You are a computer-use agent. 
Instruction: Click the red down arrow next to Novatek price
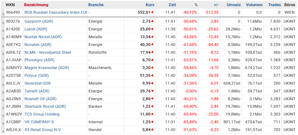(152, 45)
